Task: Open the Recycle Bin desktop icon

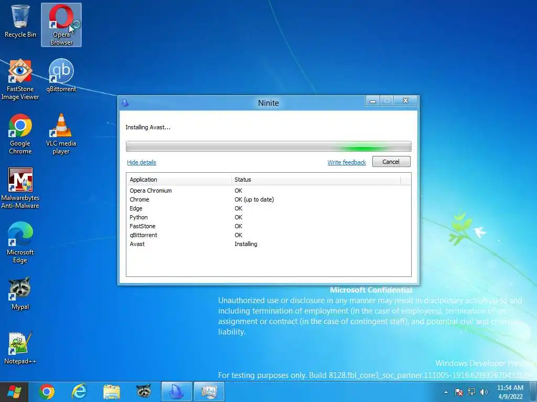Action: click(20, 21)
